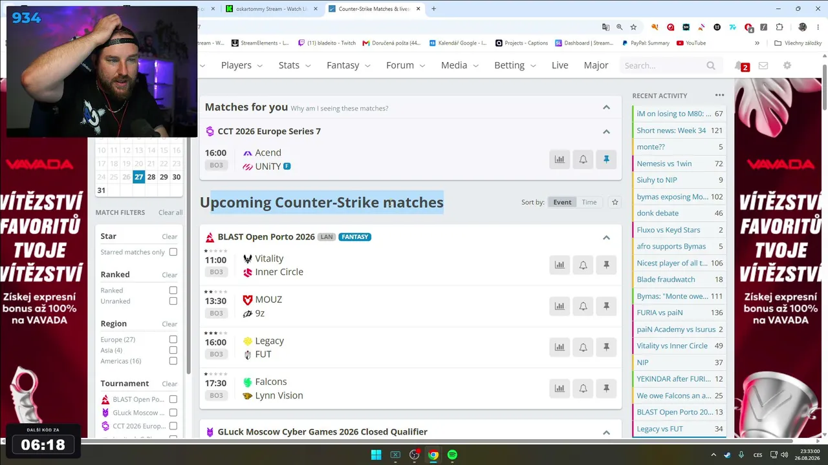Go to the Major page
This screenshot has height=465, width=828.
click(x=596, y=65)
